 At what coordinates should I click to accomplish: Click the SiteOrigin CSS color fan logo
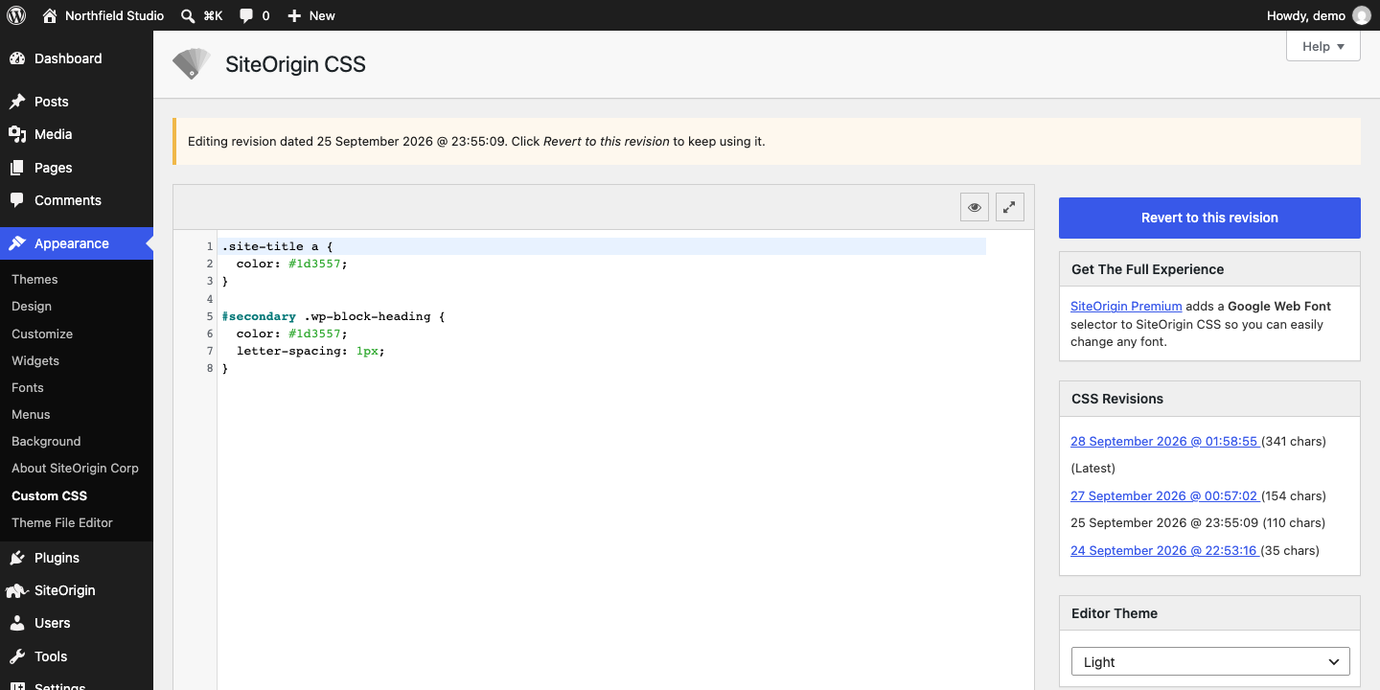[192, 63]
